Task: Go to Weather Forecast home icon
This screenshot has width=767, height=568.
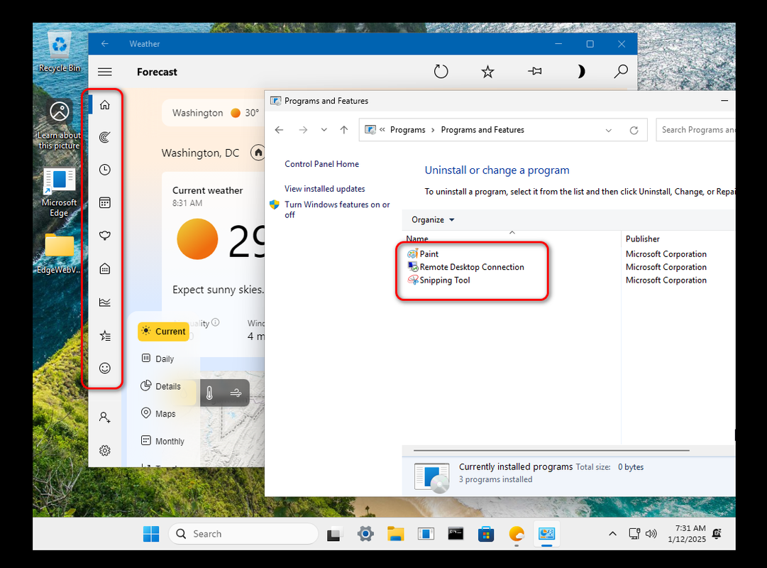Action: tap(105, 105)
